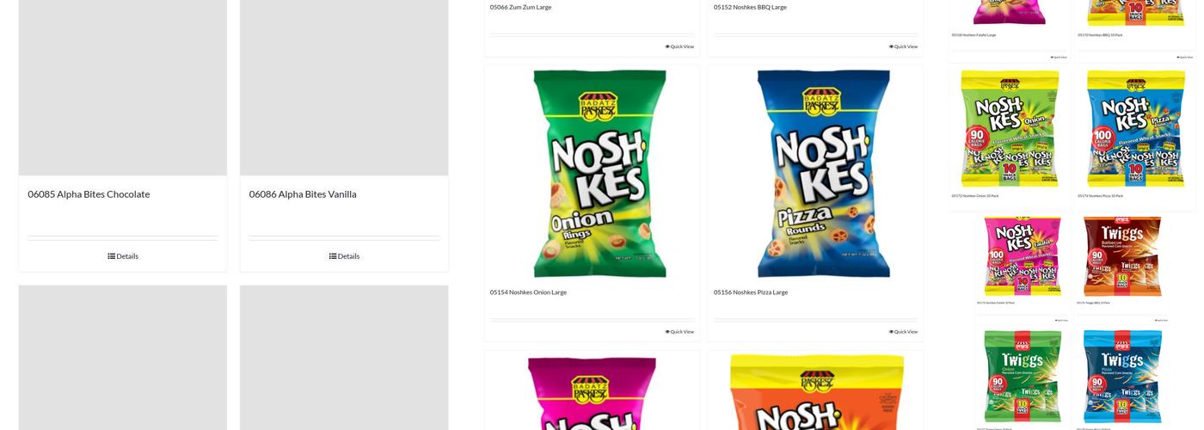Open the 05152 Noshkes BBQ Large link

[750, 7]
